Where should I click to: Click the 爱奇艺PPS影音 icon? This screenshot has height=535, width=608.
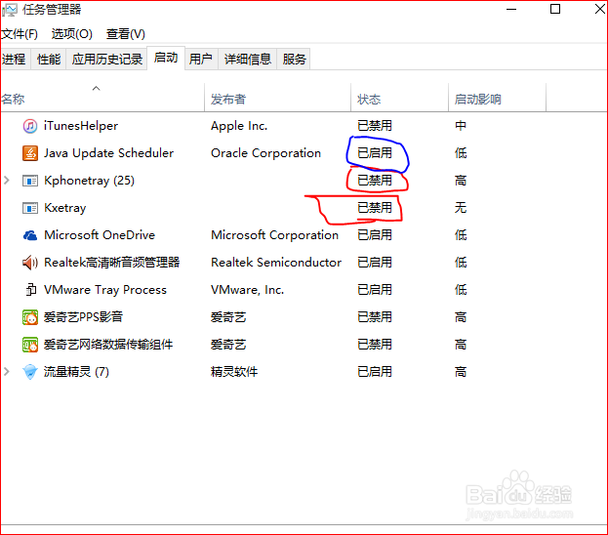coord(30,317)
